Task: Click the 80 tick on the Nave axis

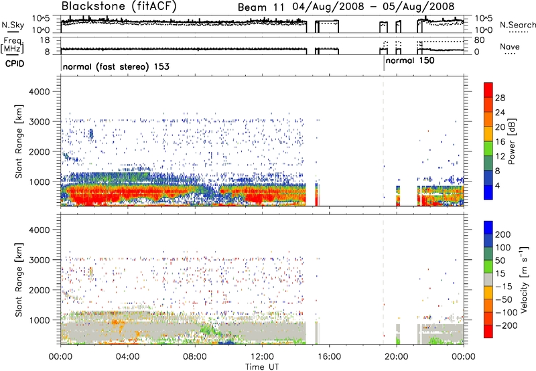Action: 479,40
